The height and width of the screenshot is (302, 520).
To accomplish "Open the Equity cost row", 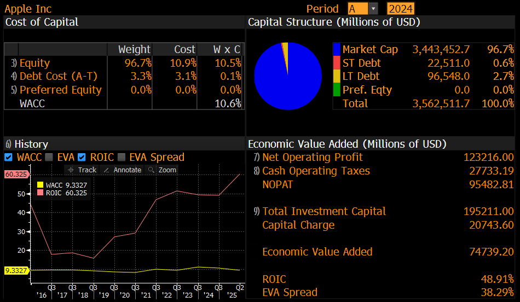I will pos(34,63).
